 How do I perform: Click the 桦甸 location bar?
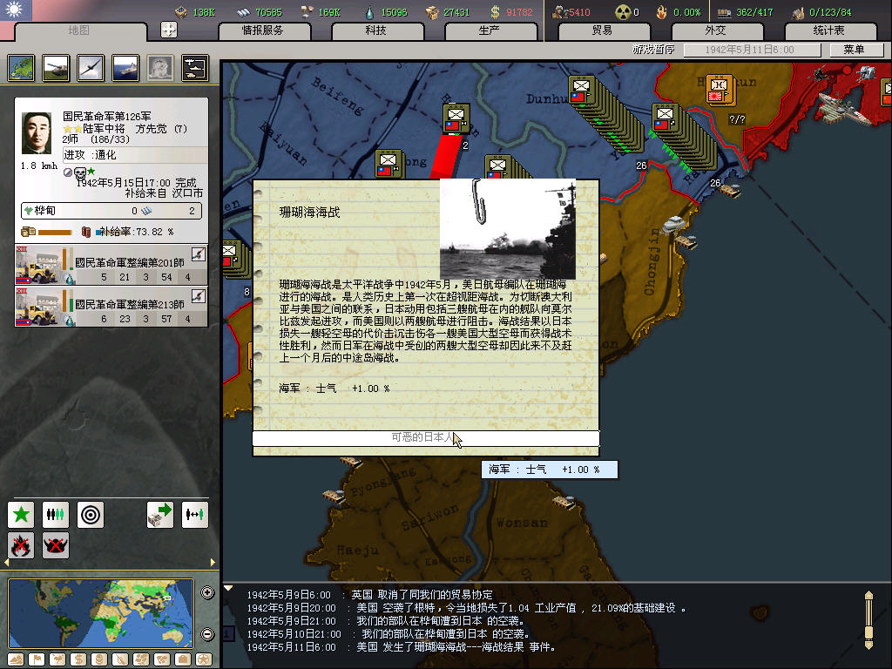111,211
